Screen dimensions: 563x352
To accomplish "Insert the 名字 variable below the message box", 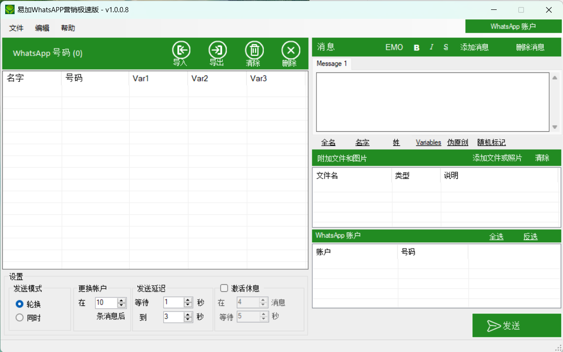I will (362, 143).
